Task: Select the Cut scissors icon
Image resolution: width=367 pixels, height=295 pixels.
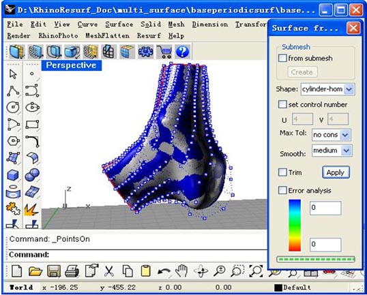Action: (x=109, y=271)
